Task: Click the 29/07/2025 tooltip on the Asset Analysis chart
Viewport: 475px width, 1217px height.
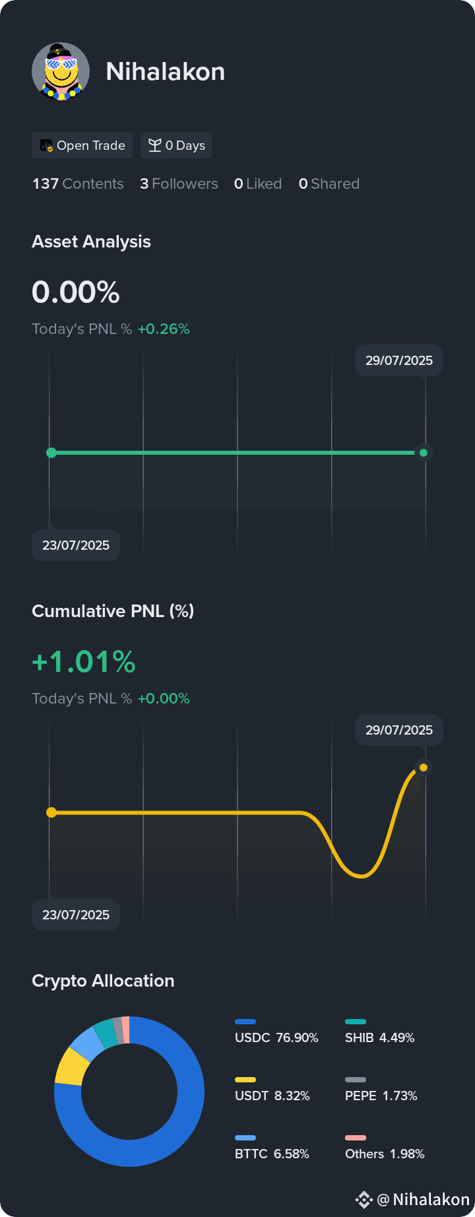Action: click(x=399, y=360)
